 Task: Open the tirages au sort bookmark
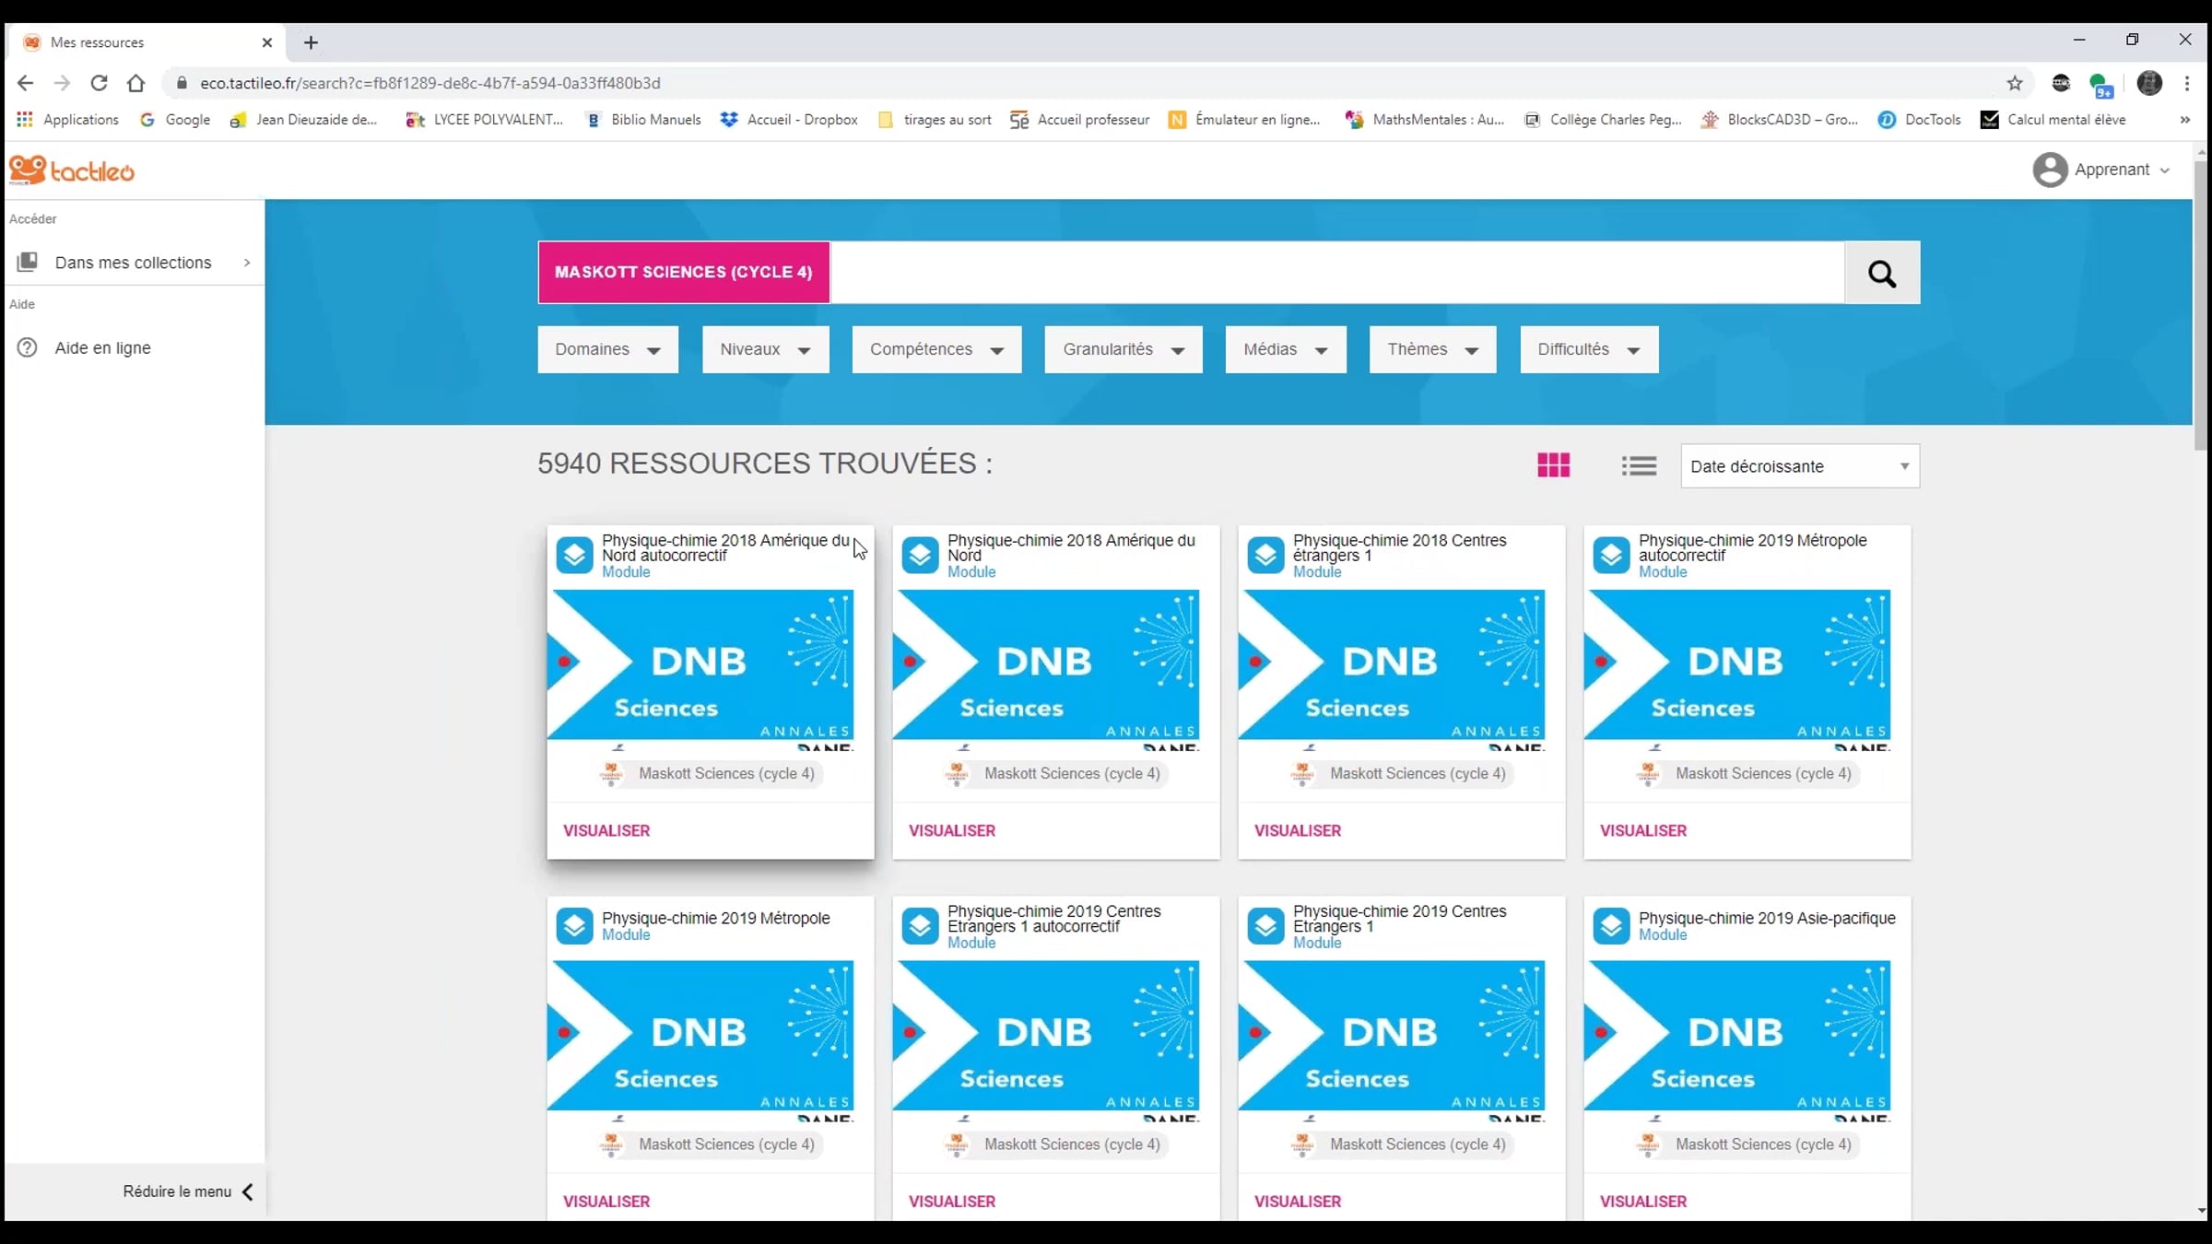tap(935, 120)
